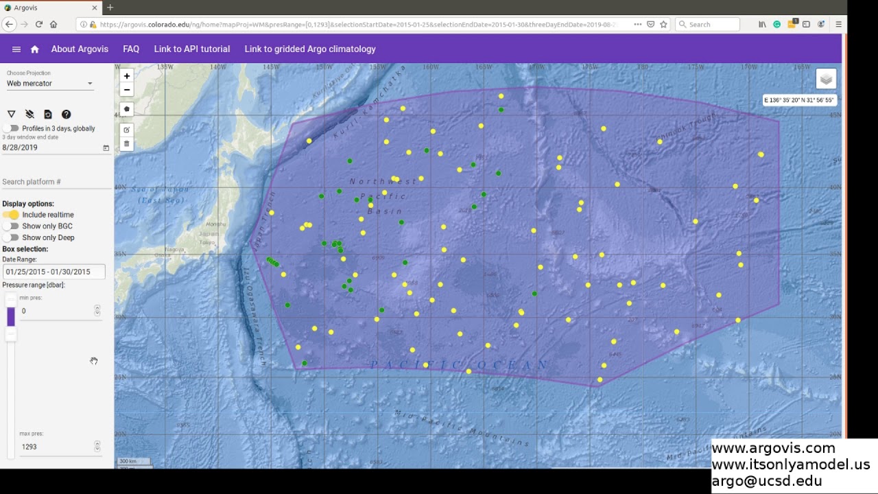The height and width of the screenshot is (494, 878).
Task: Click the green Grammarly extension icon
Action: (776, 24)
